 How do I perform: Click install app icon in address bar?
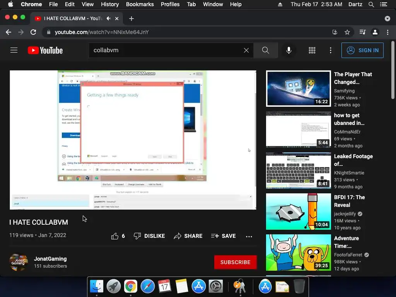coord(335,32)
